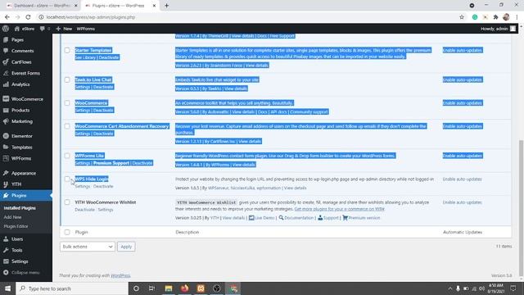Open Settings for WPS Hide Login
This screenshot has height=295, width=524.
pyautogui.click(x=83, y=186)
